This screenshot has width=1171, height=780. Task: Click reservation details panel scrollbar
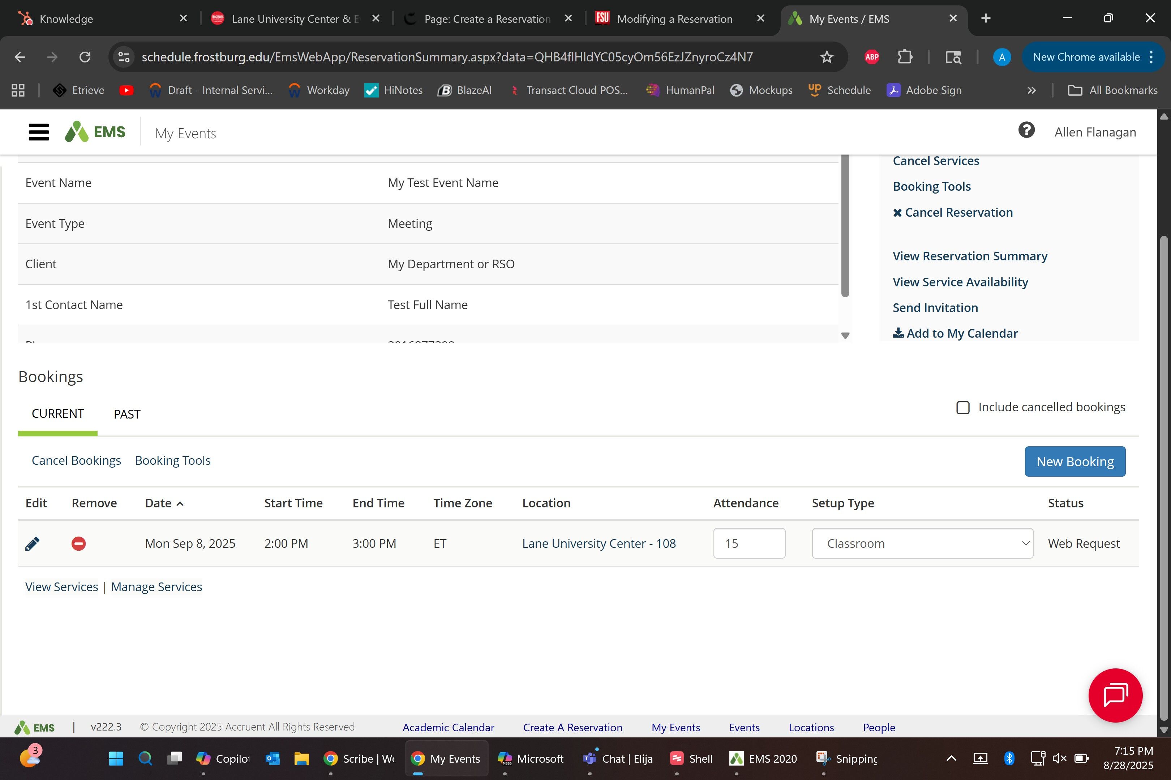[x=845, y=226]
